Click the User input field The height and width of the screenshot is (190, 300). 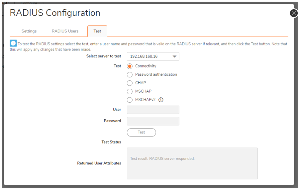pos(153,110)
